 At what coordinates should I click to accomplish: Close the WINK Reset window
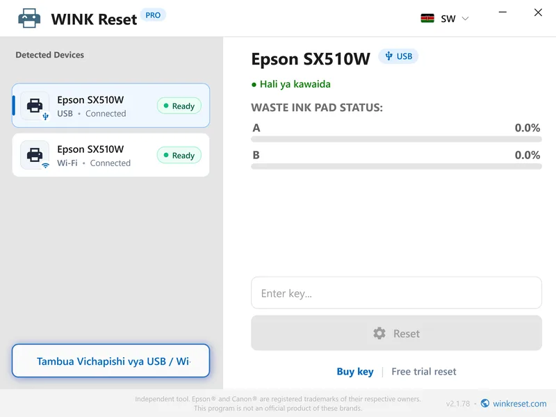[538, 13]
